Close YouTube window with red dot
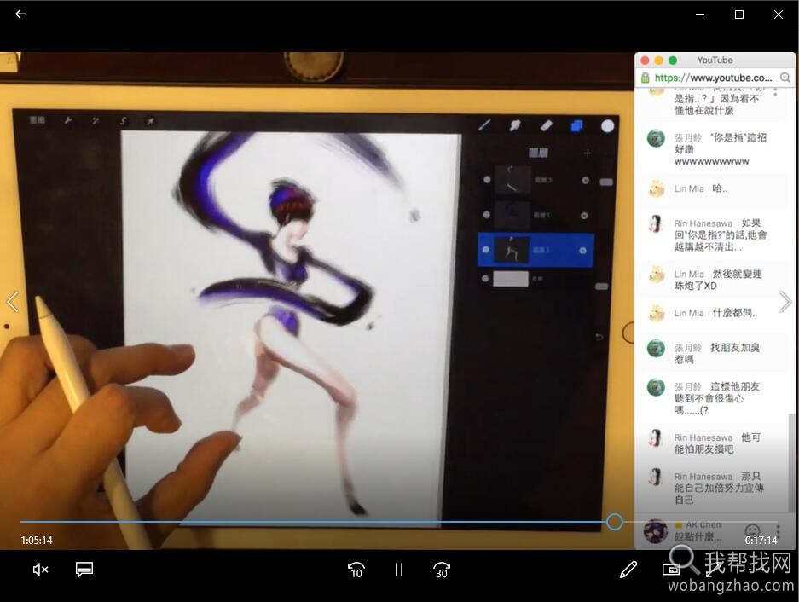 [645, 61]
